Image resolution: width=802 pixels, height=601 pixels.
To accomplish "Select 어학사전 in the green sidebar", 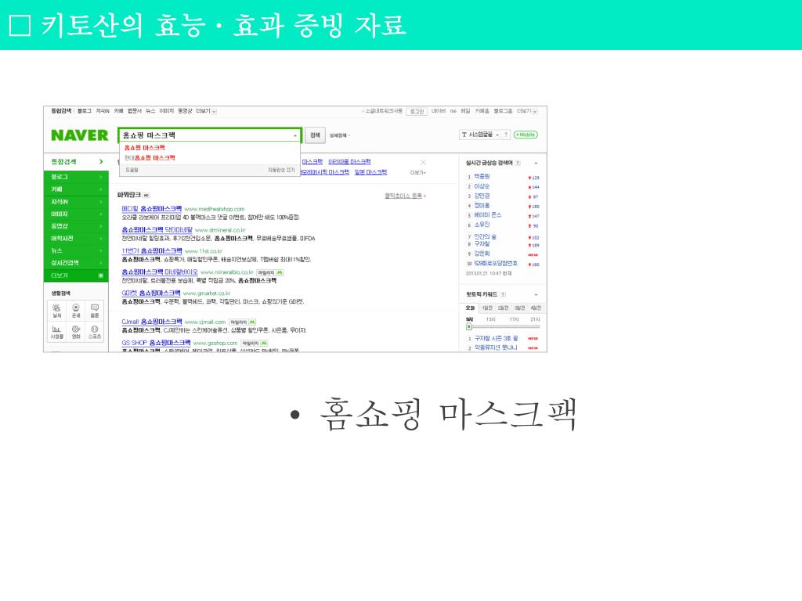I will pyautogui.click(x=76, y=239).
